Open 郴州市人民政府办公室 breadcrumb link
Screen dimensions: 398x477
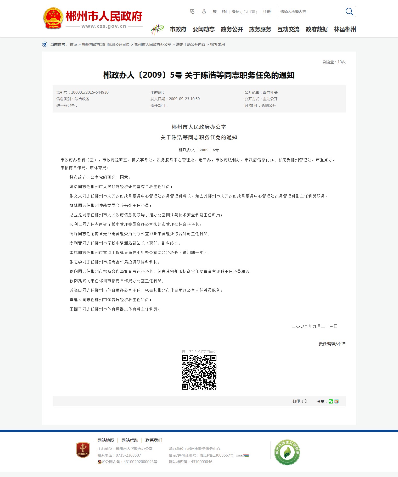(x=153, y=44)
